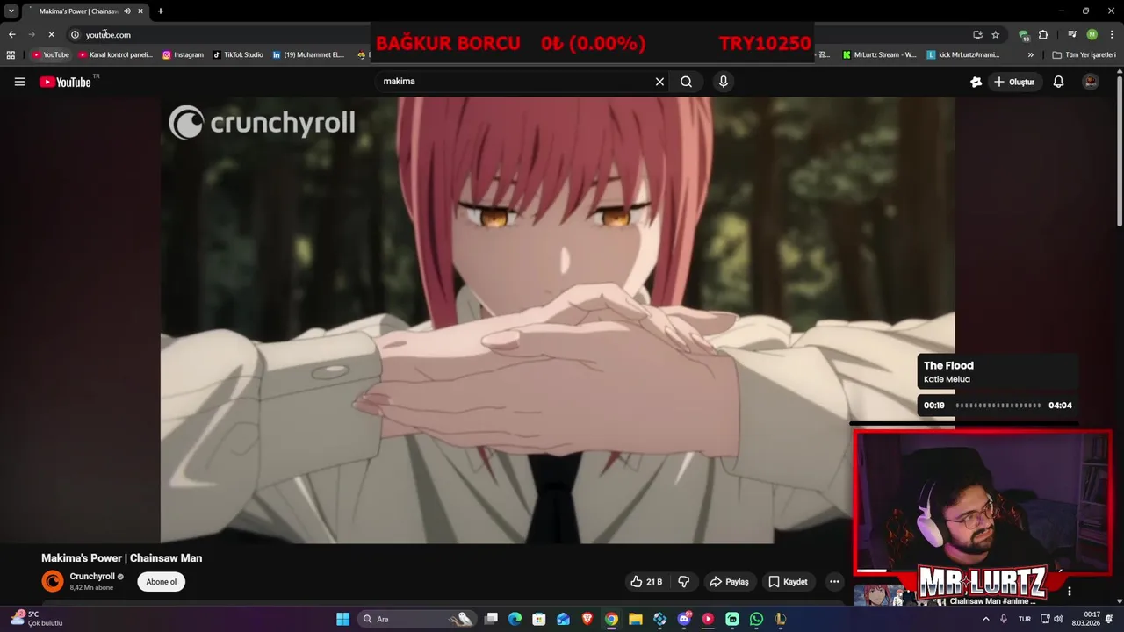Click the volume speaker tray icon
This screenshot has width=1124, height=632.
coord(1058,619)
